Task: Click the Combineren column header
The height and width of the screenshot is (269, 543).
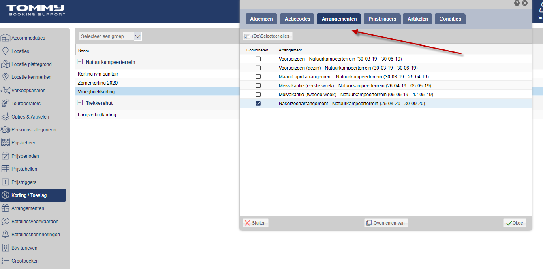Action: click(257, 50)
